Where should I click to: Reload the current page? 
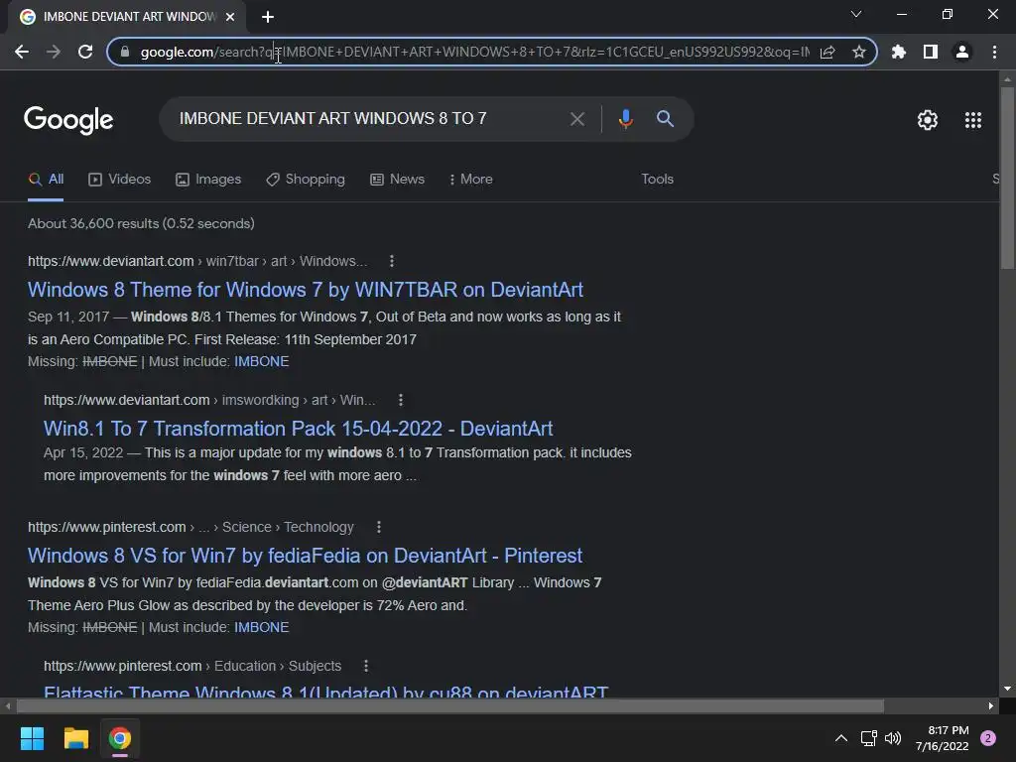(x=85, y=52)
